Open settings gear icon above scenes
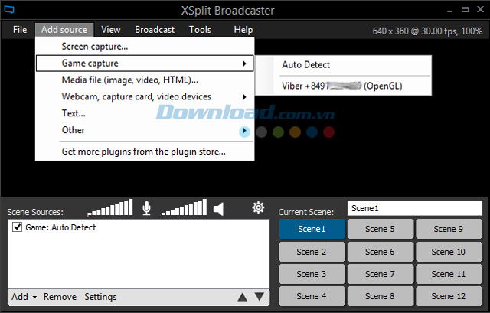The image size is (490, 313). [258, 207]
